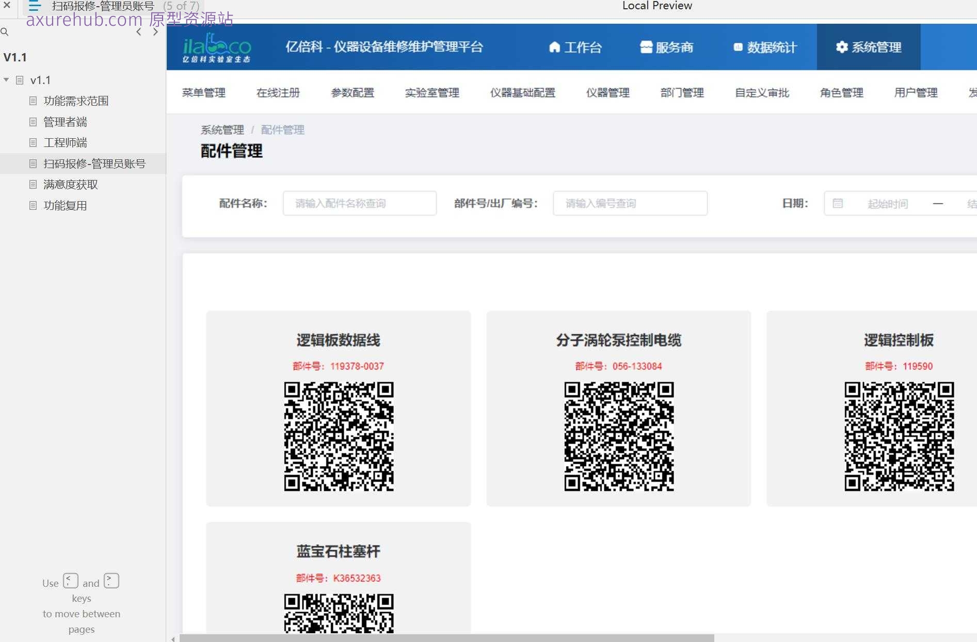Viewport: 977px width, 642px height.
Task: Click the next page arrow in sidebar
Action: click(155, 31)
